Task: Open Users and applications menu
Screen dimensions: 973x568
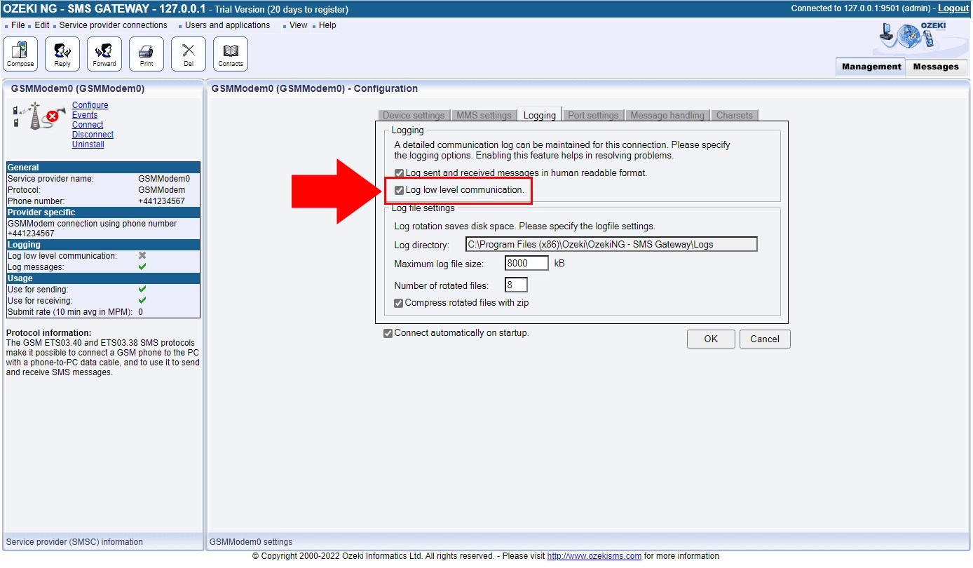Action: click(227, 25)
